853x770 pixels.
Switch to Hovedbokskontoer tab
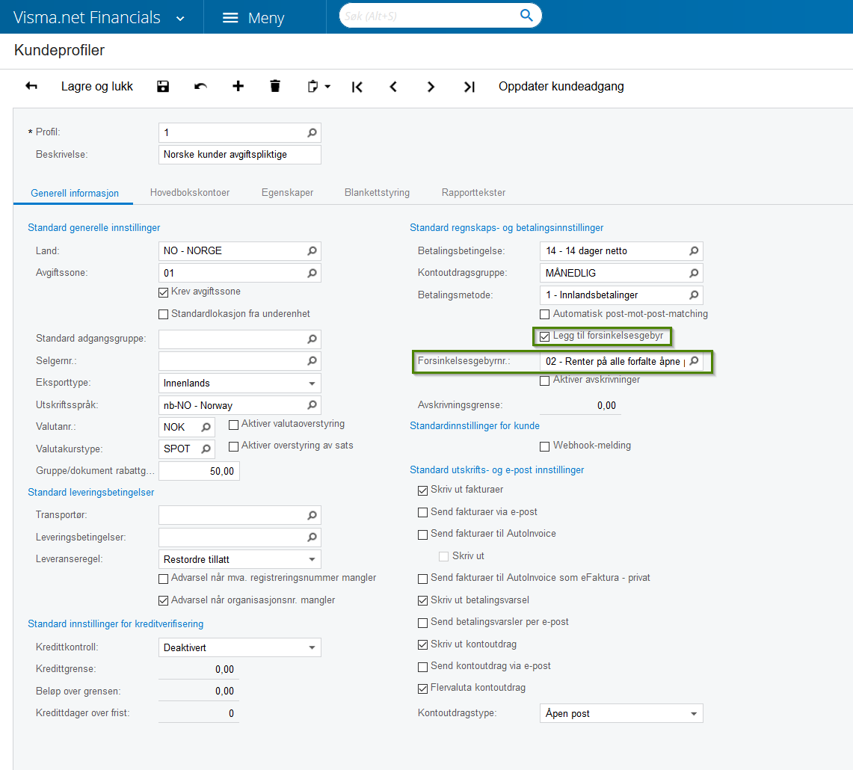point(190,193)
